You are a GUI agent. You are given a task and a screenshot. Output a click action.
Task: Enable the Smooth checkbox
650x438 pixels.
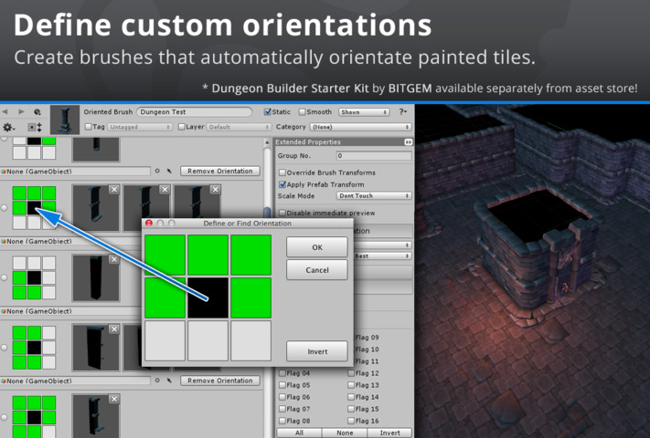(303, 111)
